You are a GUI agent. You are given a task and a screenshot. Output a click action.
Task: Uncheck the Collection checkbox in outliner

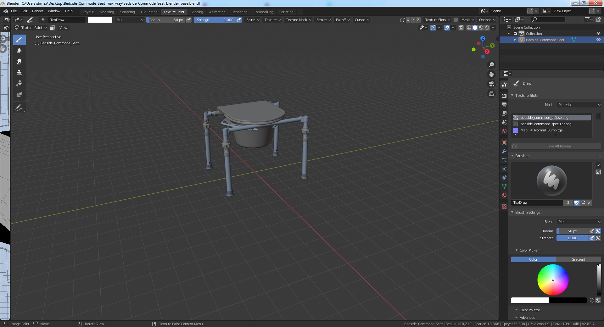pyautogui.click(x=515, y=33)
